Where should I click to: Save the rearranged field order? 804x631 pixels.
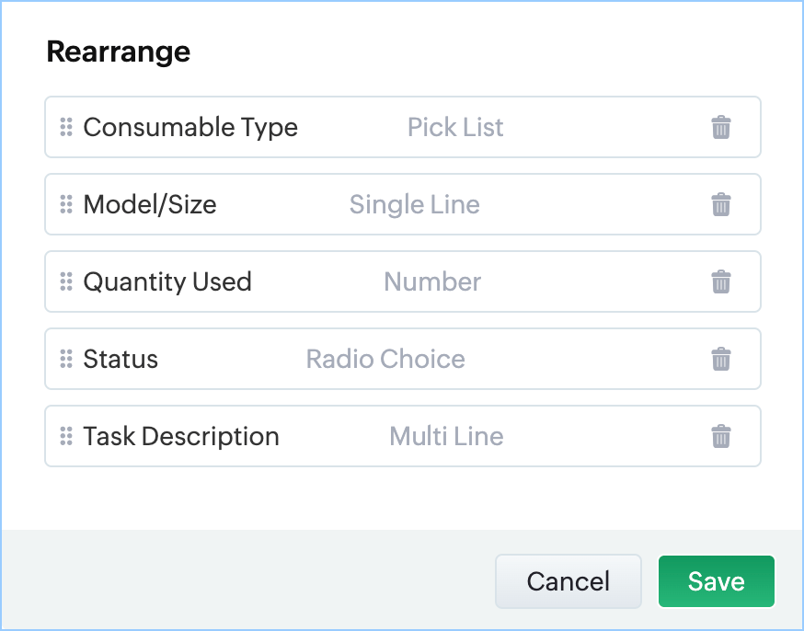pos(716,581)
